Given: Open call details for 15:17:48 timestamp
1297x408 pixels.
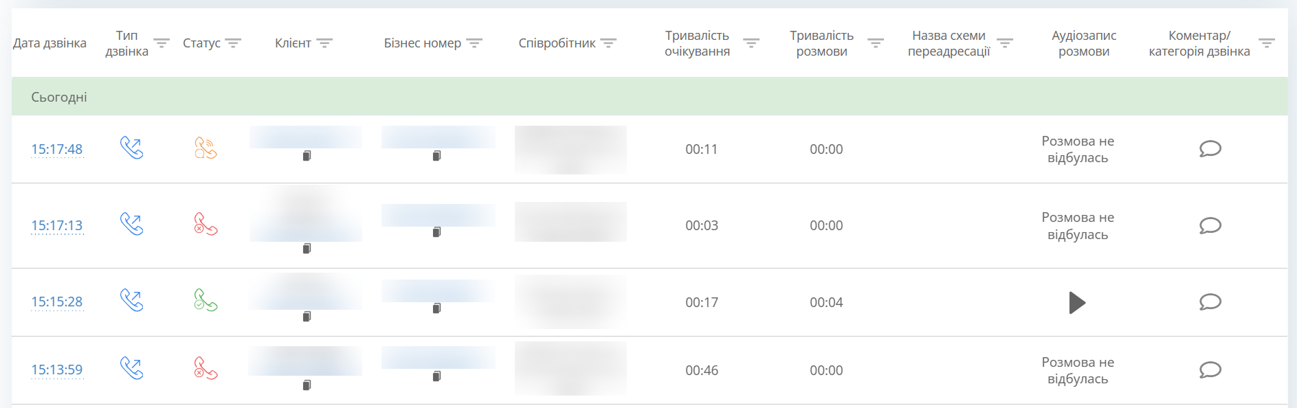Looking at the screenshot, I should pyautogui.click(x=57, y=149).
